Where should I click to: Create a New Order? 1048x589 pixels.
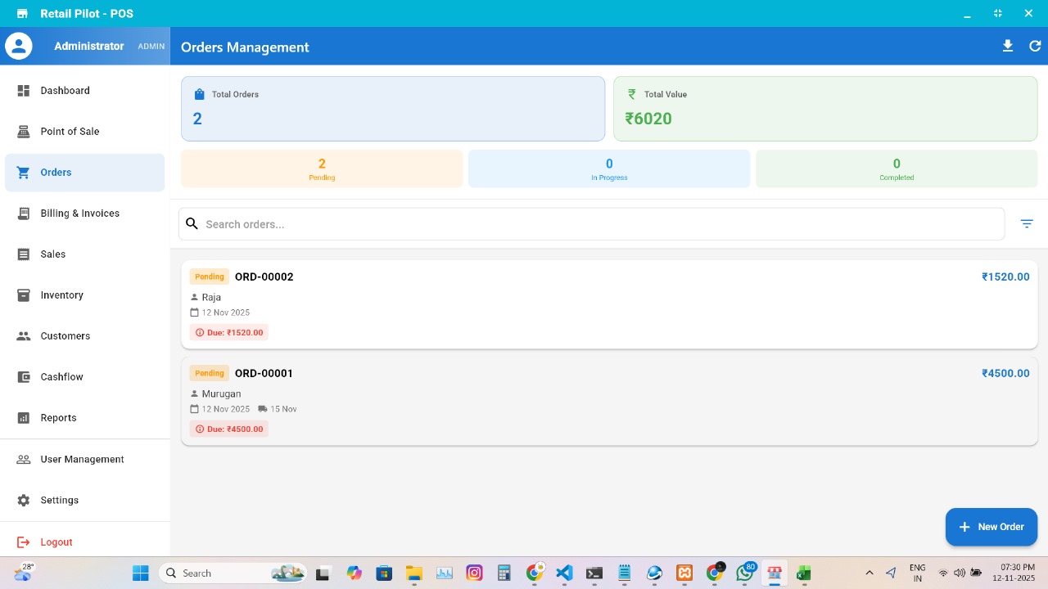click(991, 527)
